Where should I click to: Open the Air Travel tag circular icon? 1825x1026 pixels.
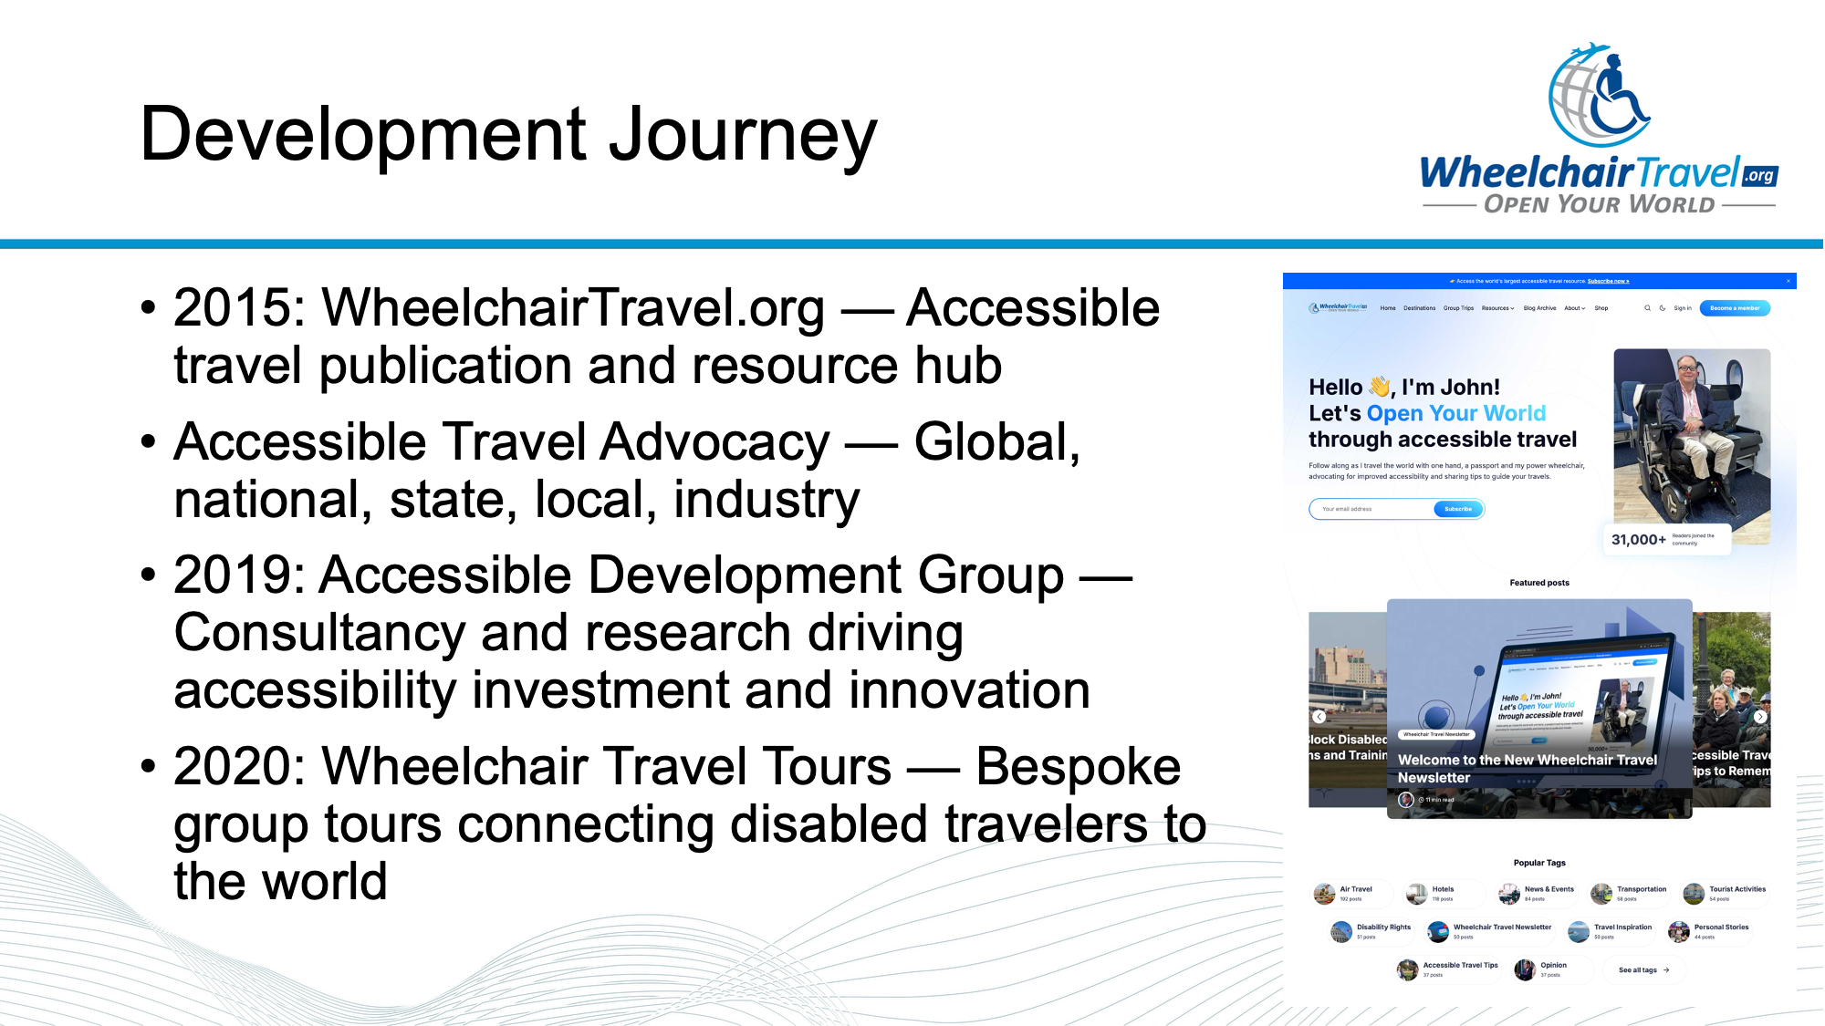pyautogui.click(x=1323, y=893)
